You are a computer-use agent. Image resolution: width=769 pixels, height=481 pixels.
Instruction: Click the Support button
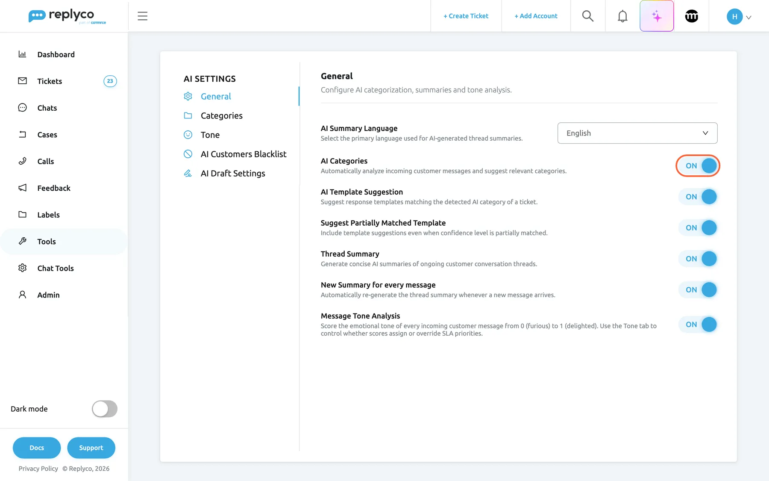91,448
